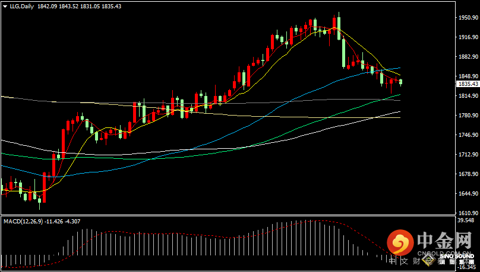Click the 1916.90 price axis label
This screenshot has height=272, width=480.
[468, 37]
